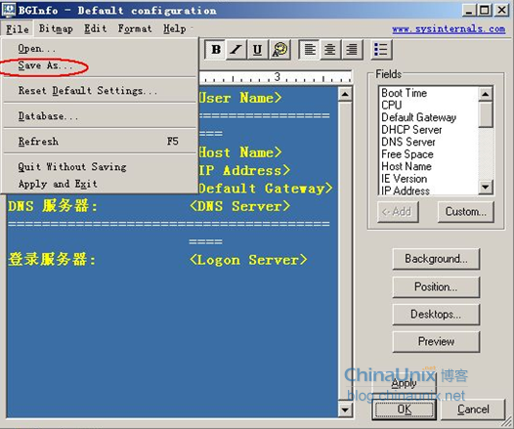Select Database... menu entry
514x429 pixels.
pyautogui.click(x=100, y=116)
